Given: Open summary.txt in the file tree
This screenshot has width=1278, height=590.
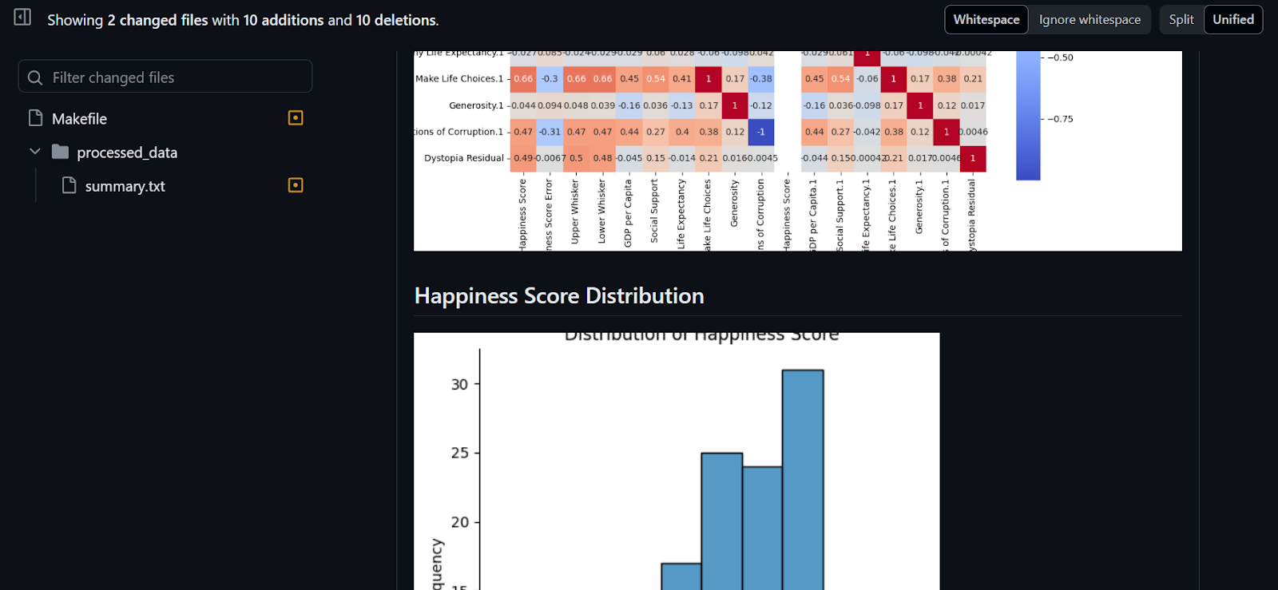Looking at the screenshot, I should pos(125,186).
